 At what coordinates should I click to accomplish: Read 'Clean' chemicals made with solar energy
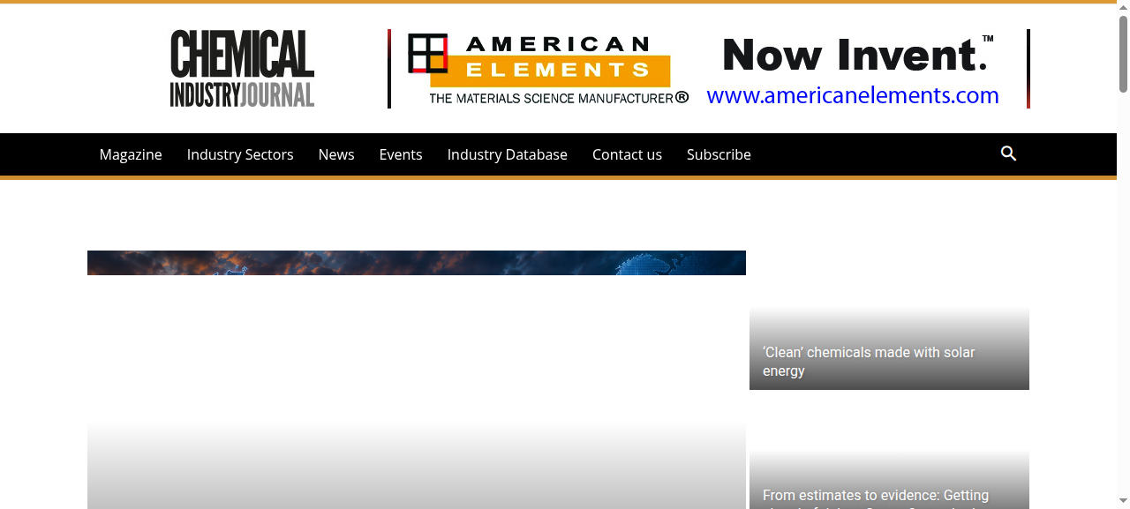[x=869, y=362]
